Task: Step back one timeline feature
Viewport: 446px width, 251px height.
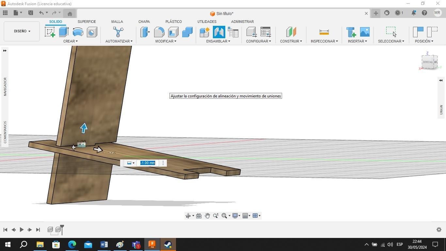Action: click(13, 230)
